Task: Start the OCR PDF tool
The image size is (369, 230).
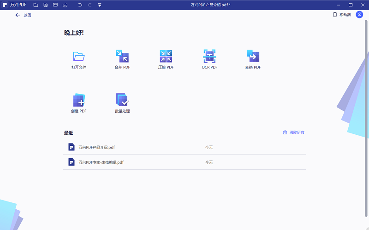Action: pos(209,57)
